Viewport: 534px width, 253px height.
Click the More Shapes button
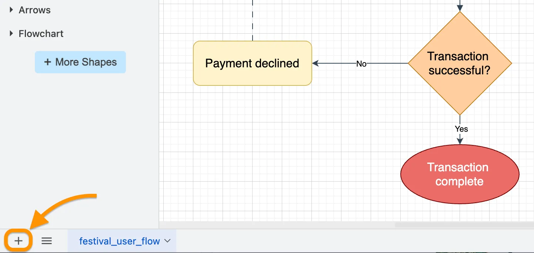pyautogui.click(x=80, y=62)
